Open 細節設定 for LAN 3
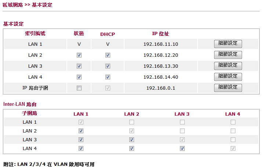Viewport: 267px width, 168px height. pos(228,66)
